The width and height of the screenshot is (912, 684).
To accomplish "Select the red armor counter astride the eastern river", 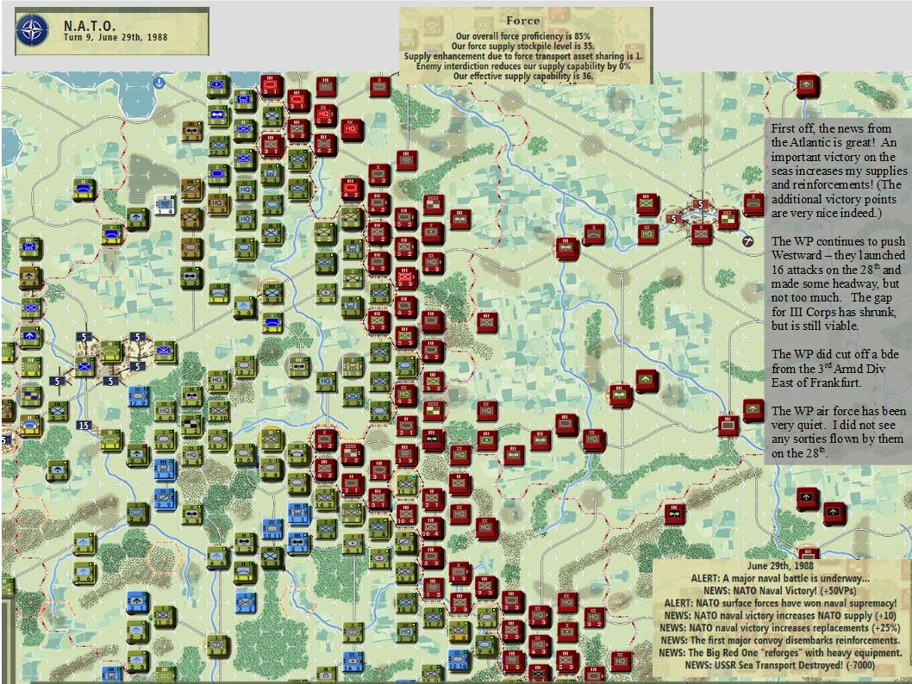I will (728, 426).
